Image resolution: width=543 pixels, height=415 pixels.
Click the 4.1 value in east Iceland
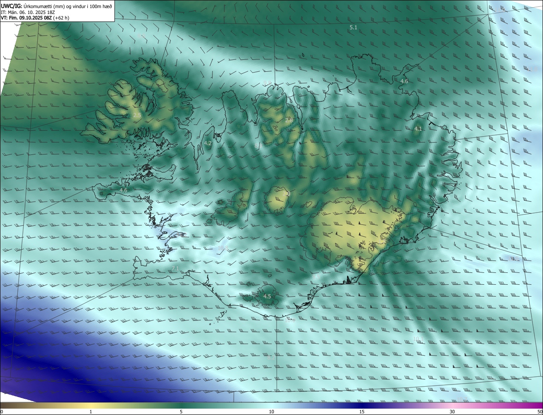tap(418, 129)
